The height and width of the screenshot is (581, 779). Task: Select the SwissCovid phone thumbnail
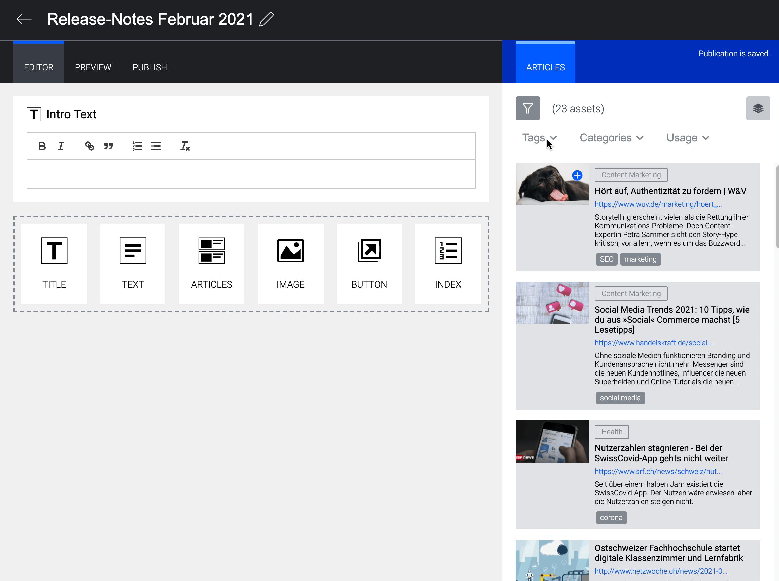coord(552,441)
